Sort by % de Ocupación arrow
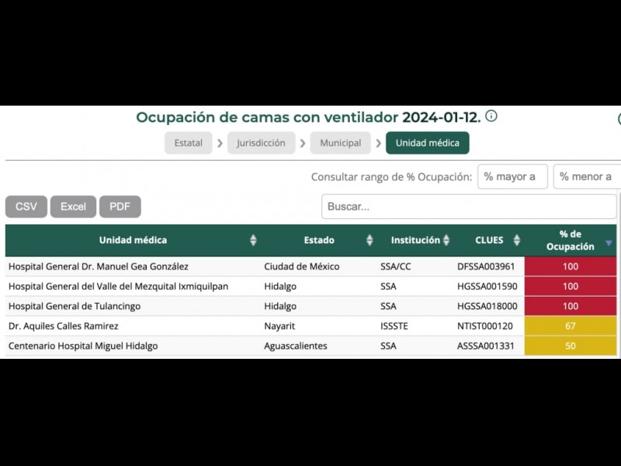This screenshot has width=621, height=466. [609, 242]
